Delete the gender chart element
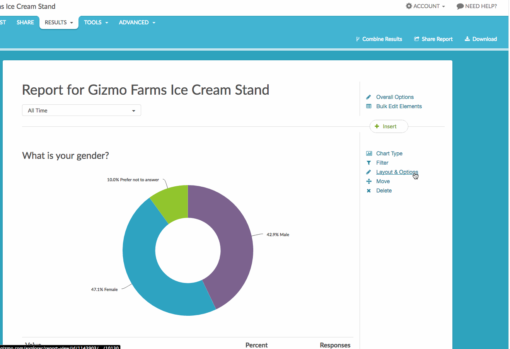This screenshot has height=349, width=510. [x=384, y=191]
